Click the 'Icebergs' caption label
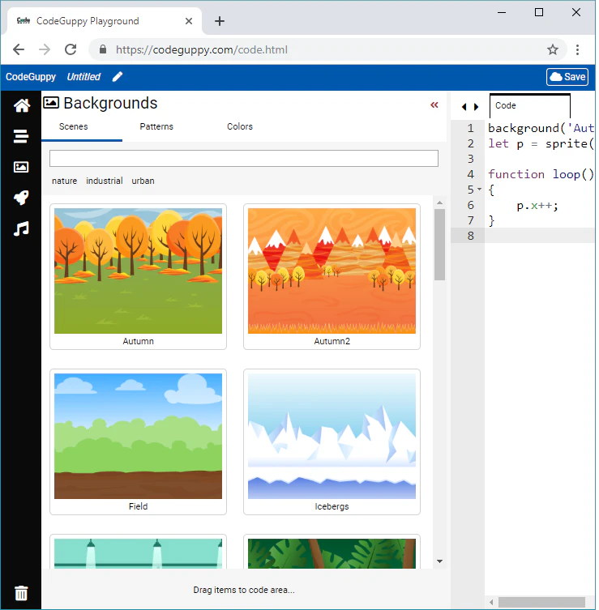Screen dimensions: 599x610 pyautogui.click(x=332, y=506)
